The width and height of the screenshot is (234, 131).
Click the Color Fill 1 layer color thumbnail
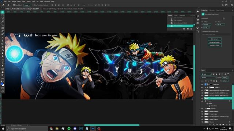click(x=205, y=84)
